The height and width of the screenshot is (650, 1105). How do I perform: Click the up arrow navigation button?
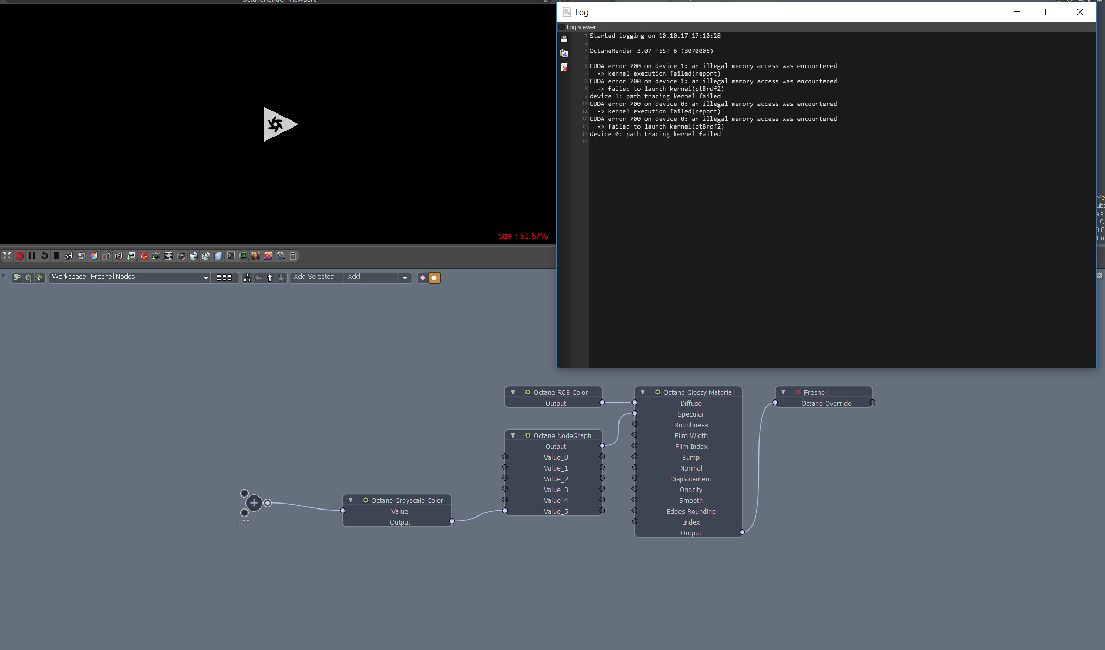270,278
